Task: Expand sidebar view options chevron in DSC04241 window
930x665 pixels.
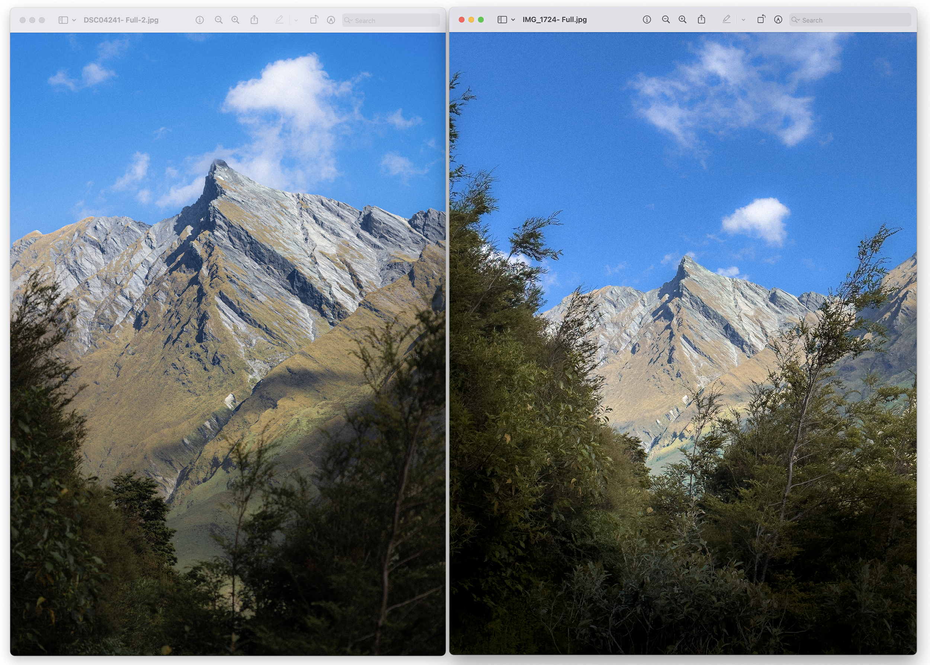Action: [x=74, y=20]
